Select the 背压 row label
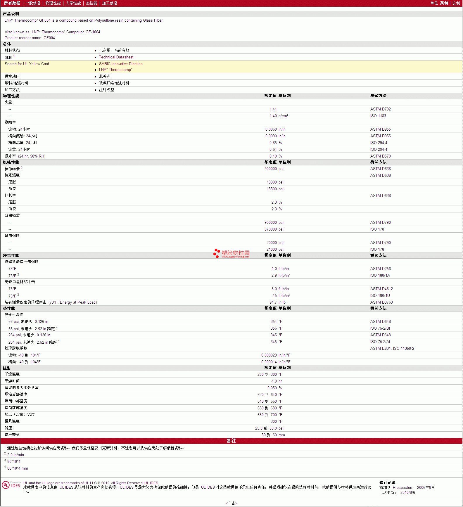This screenshot has height=507, width=463. (x=8, y=428)
